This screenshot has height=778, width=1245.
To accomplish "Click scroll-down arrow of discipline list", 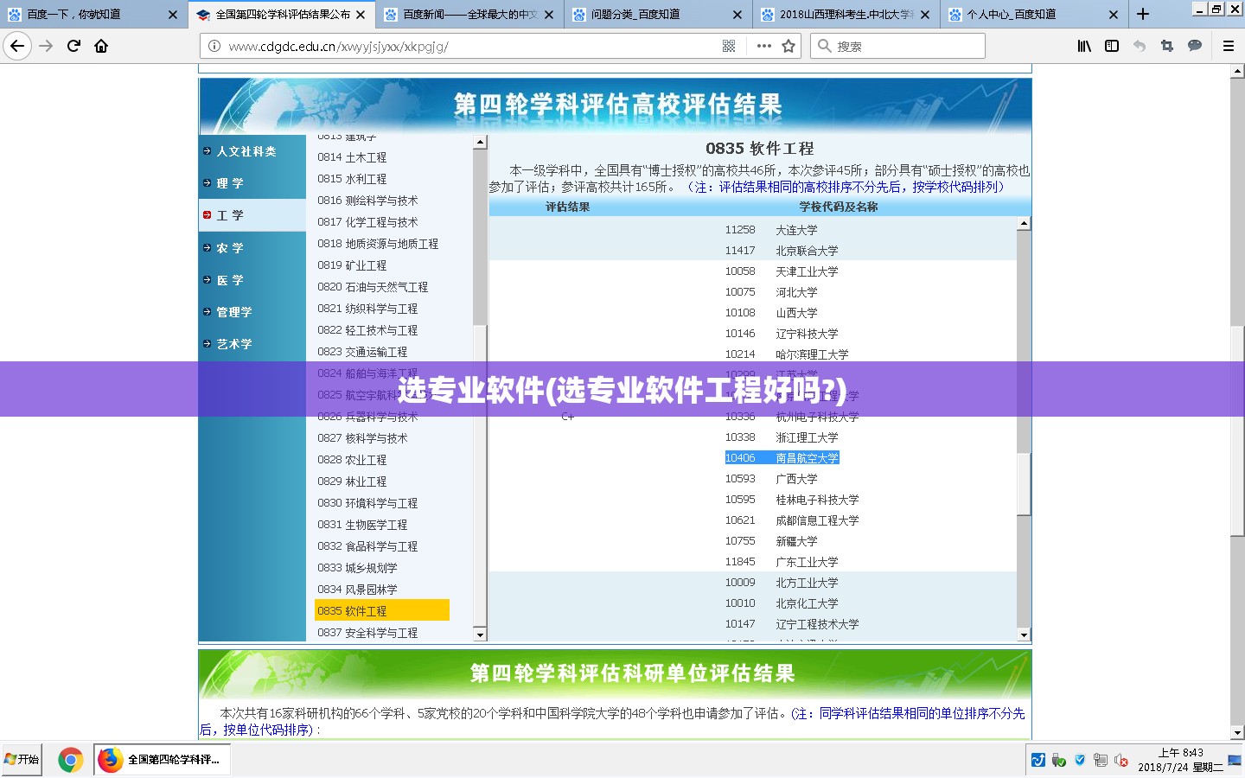I will coord(480,635).
